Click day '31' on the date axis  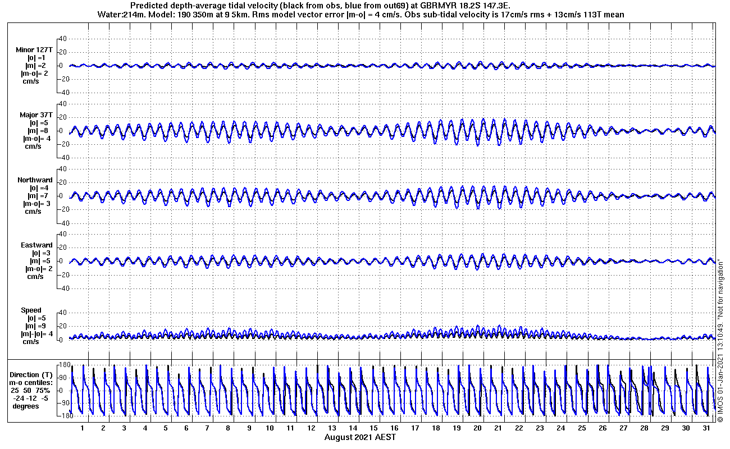[706, 428]
